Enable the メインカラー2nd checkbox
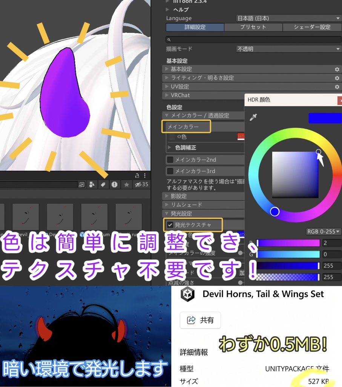 click(170, 160)
